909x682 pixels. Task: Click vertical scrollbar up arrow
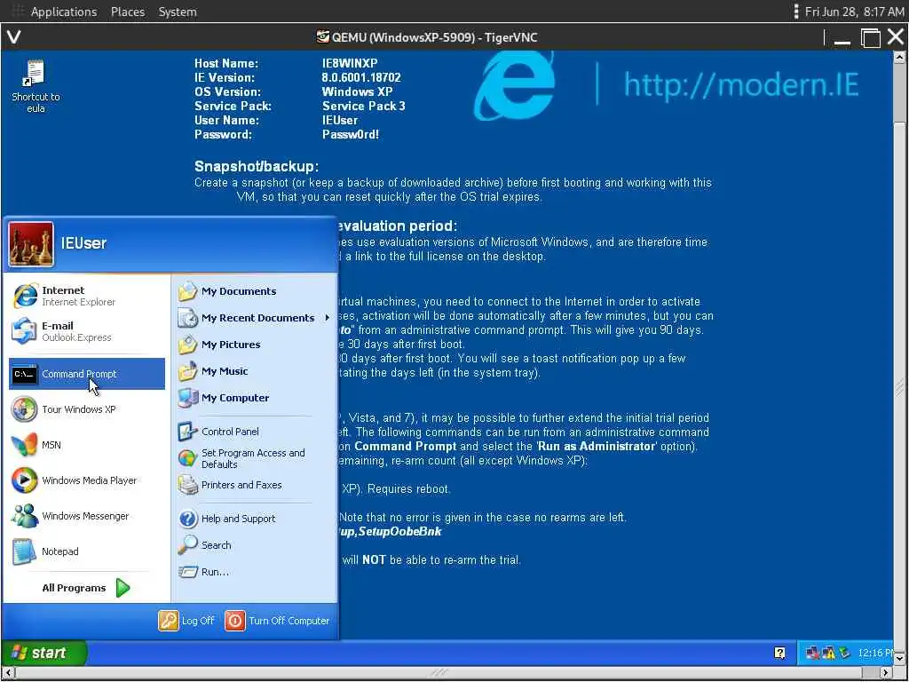point(899,57)
